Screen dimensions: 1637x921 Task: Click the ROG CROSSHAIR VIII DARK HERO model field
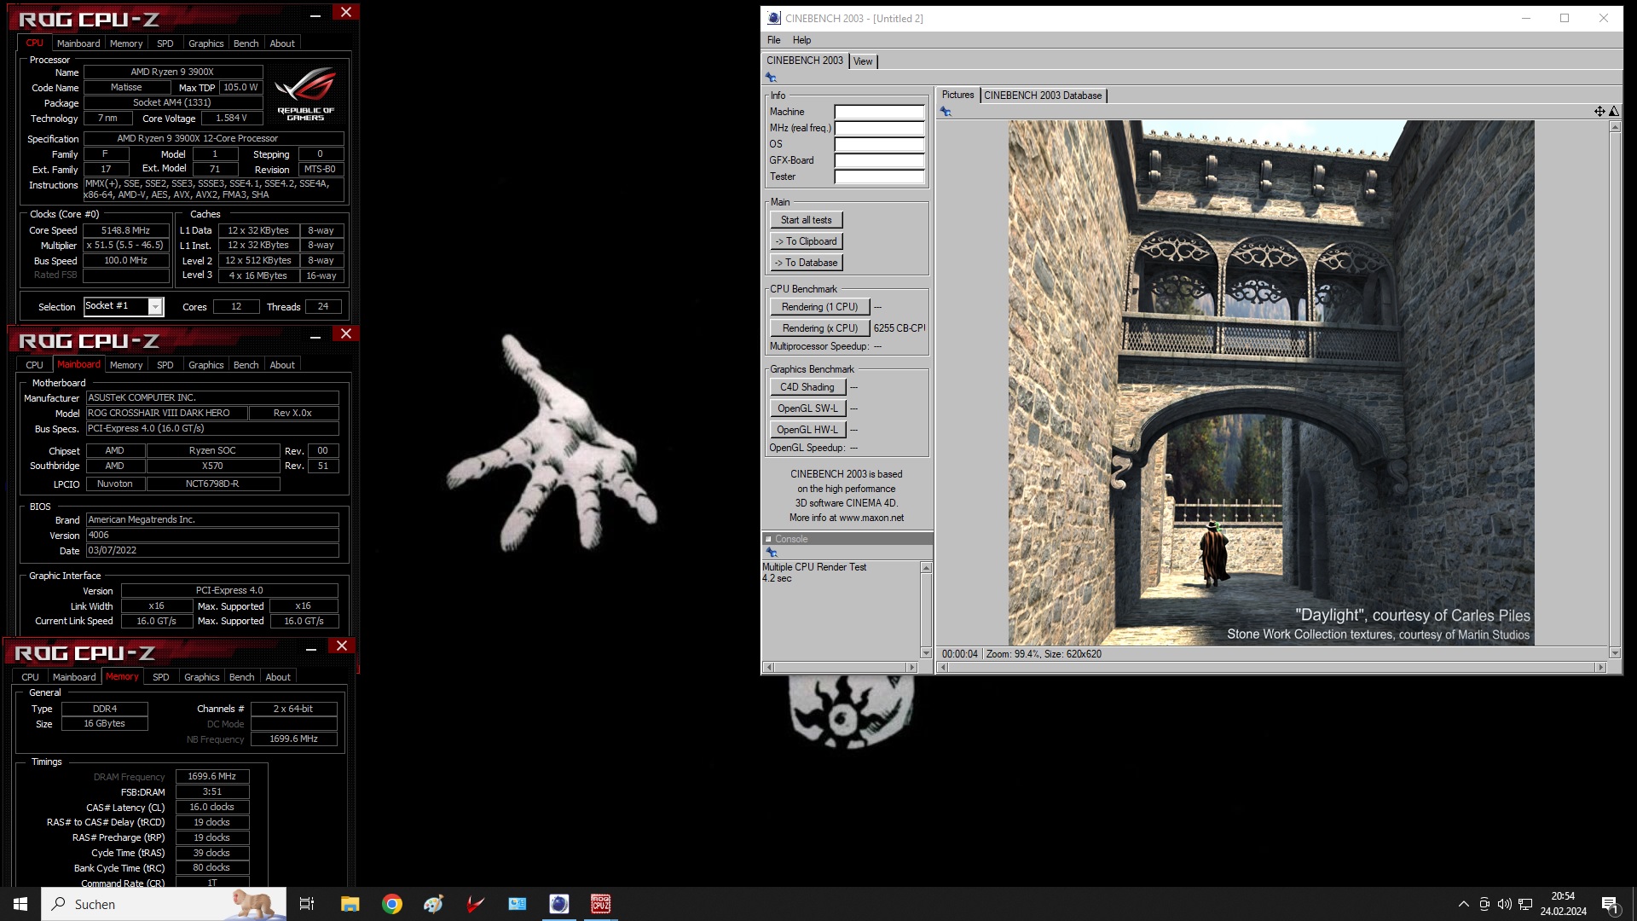(x=167, y=414)
